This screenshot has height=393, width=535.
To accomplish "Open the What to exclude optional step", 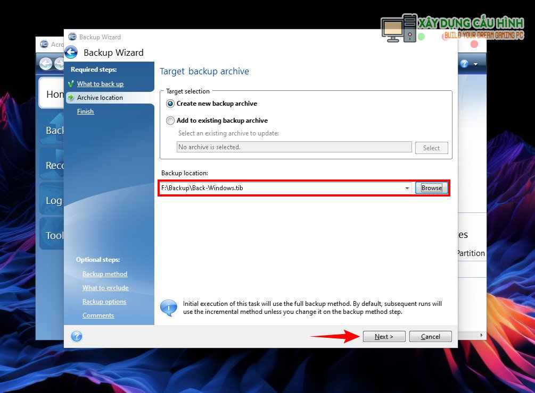I will pyautogui.click(x=105, y=288).
